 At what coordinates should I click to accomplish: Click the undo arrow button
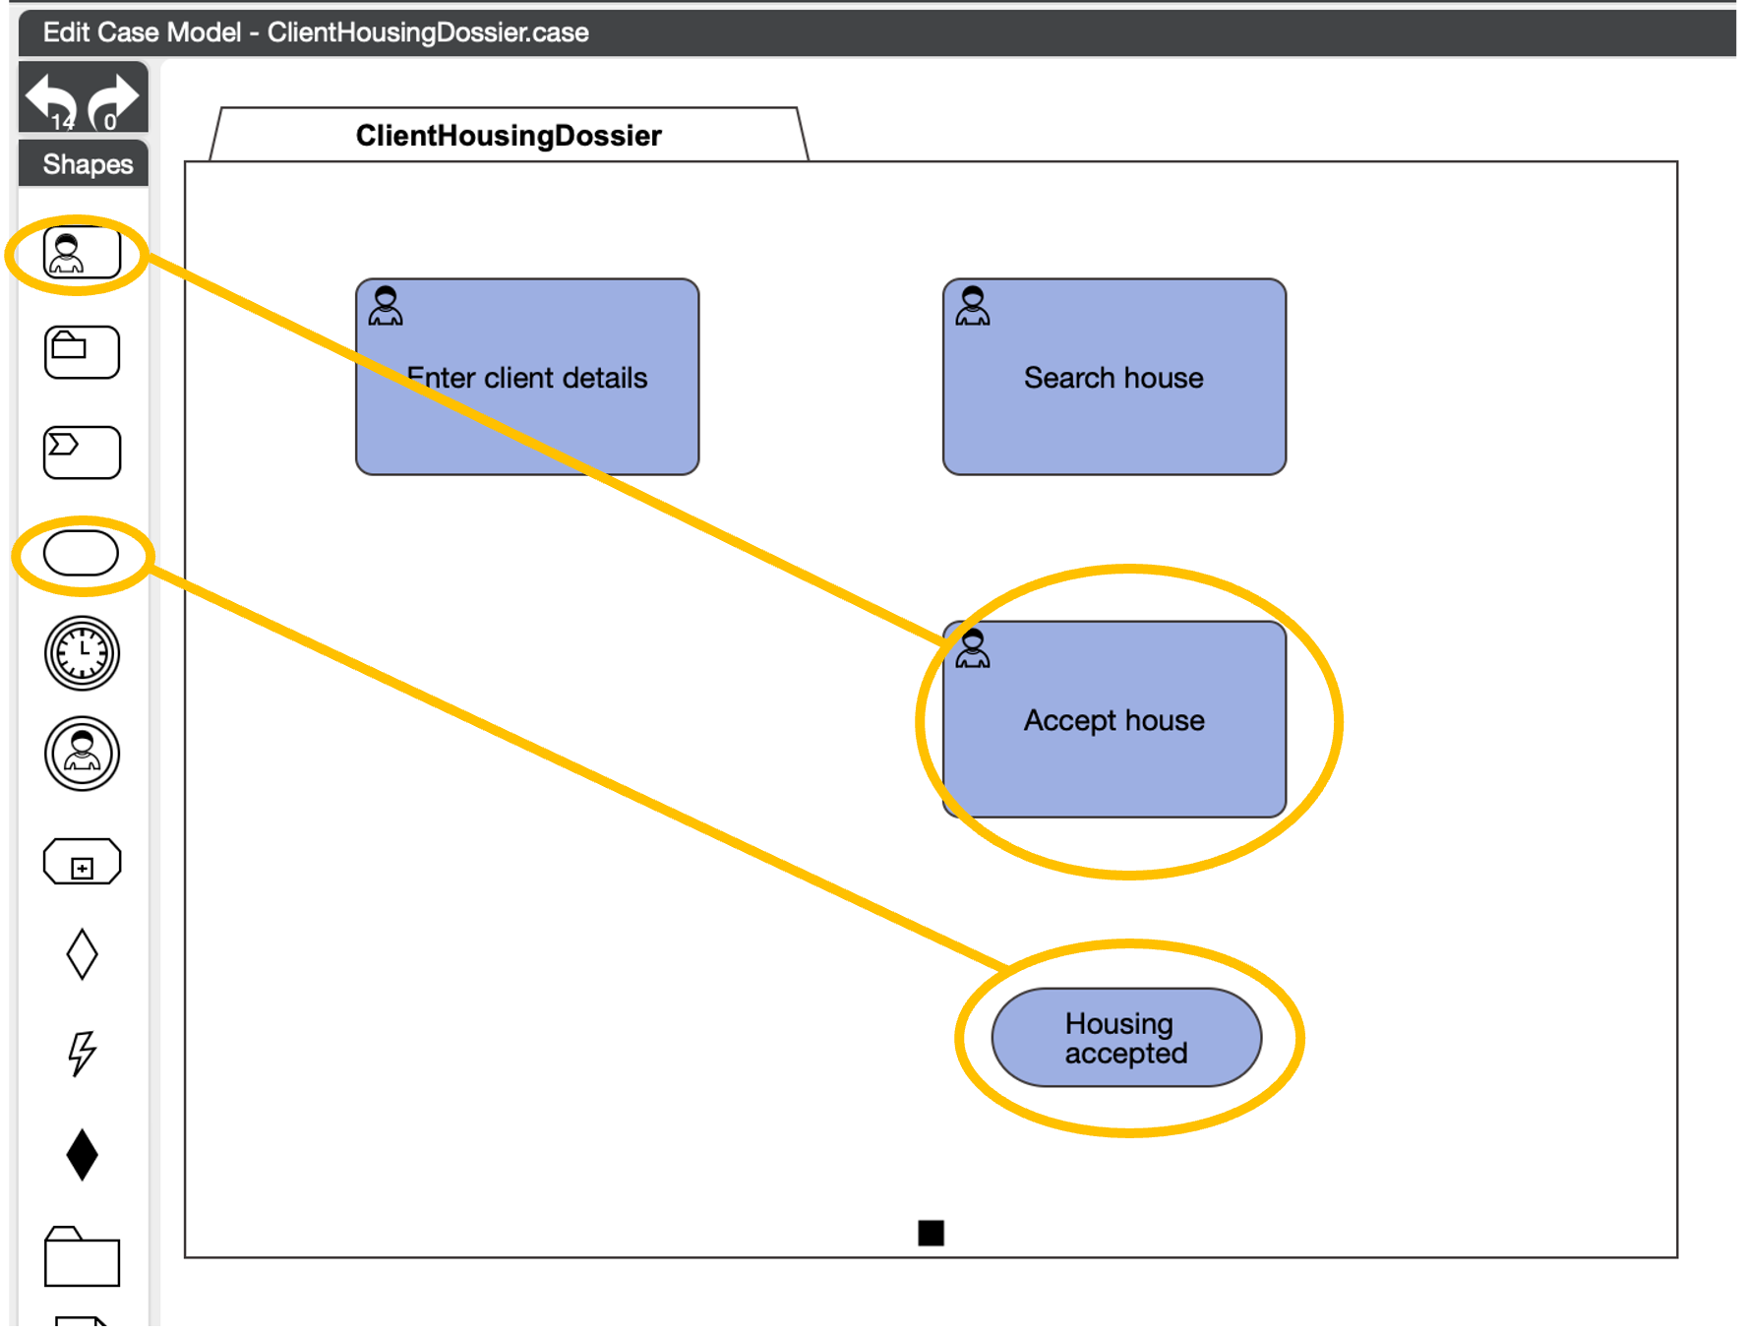point(51,99)
